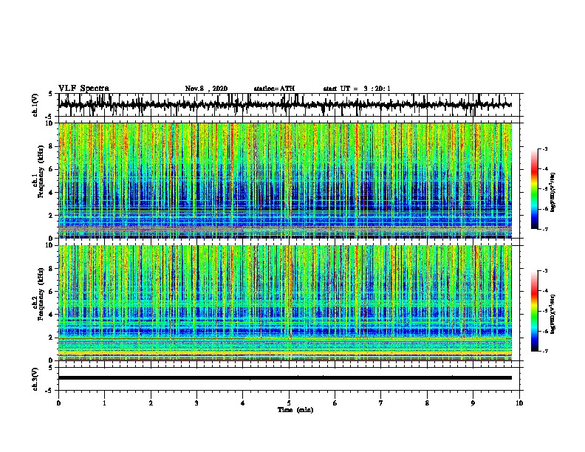Viewport: 585px width, 452px height.
Task: Click the time axis tick label '7'
Action: pos(381,403)
